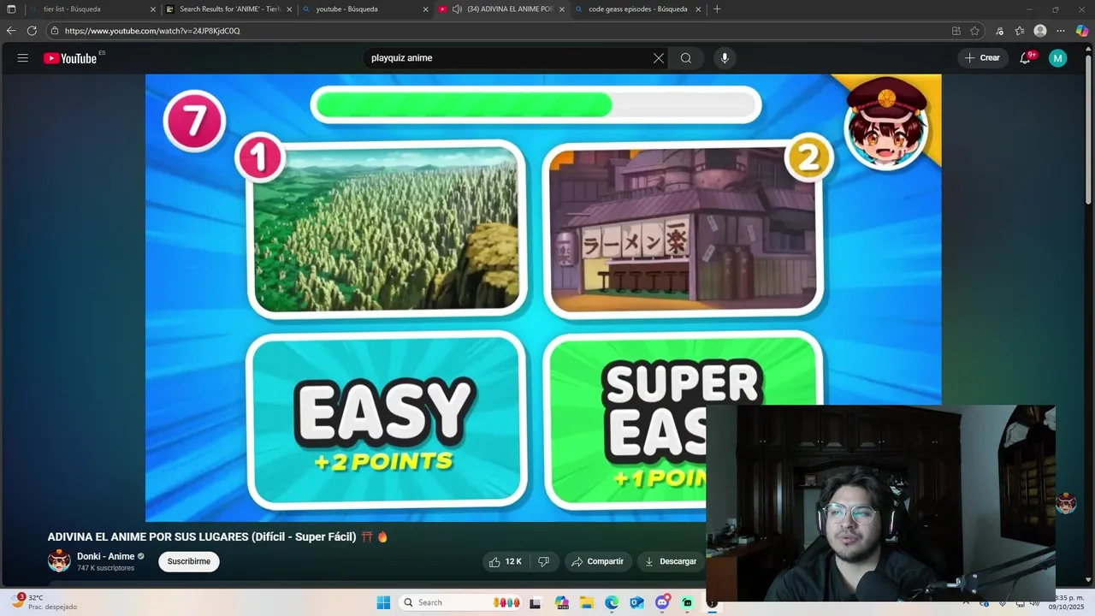Viewport: 1095px width, 616px height.
Task: Subscribe via Suscribirme button
Action: (189, 561)
